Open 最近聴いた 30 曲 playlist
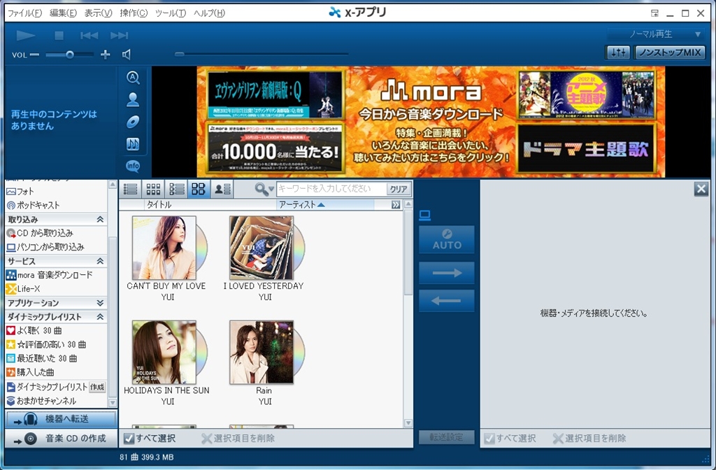716x470 pixels. tap(56, 359)
